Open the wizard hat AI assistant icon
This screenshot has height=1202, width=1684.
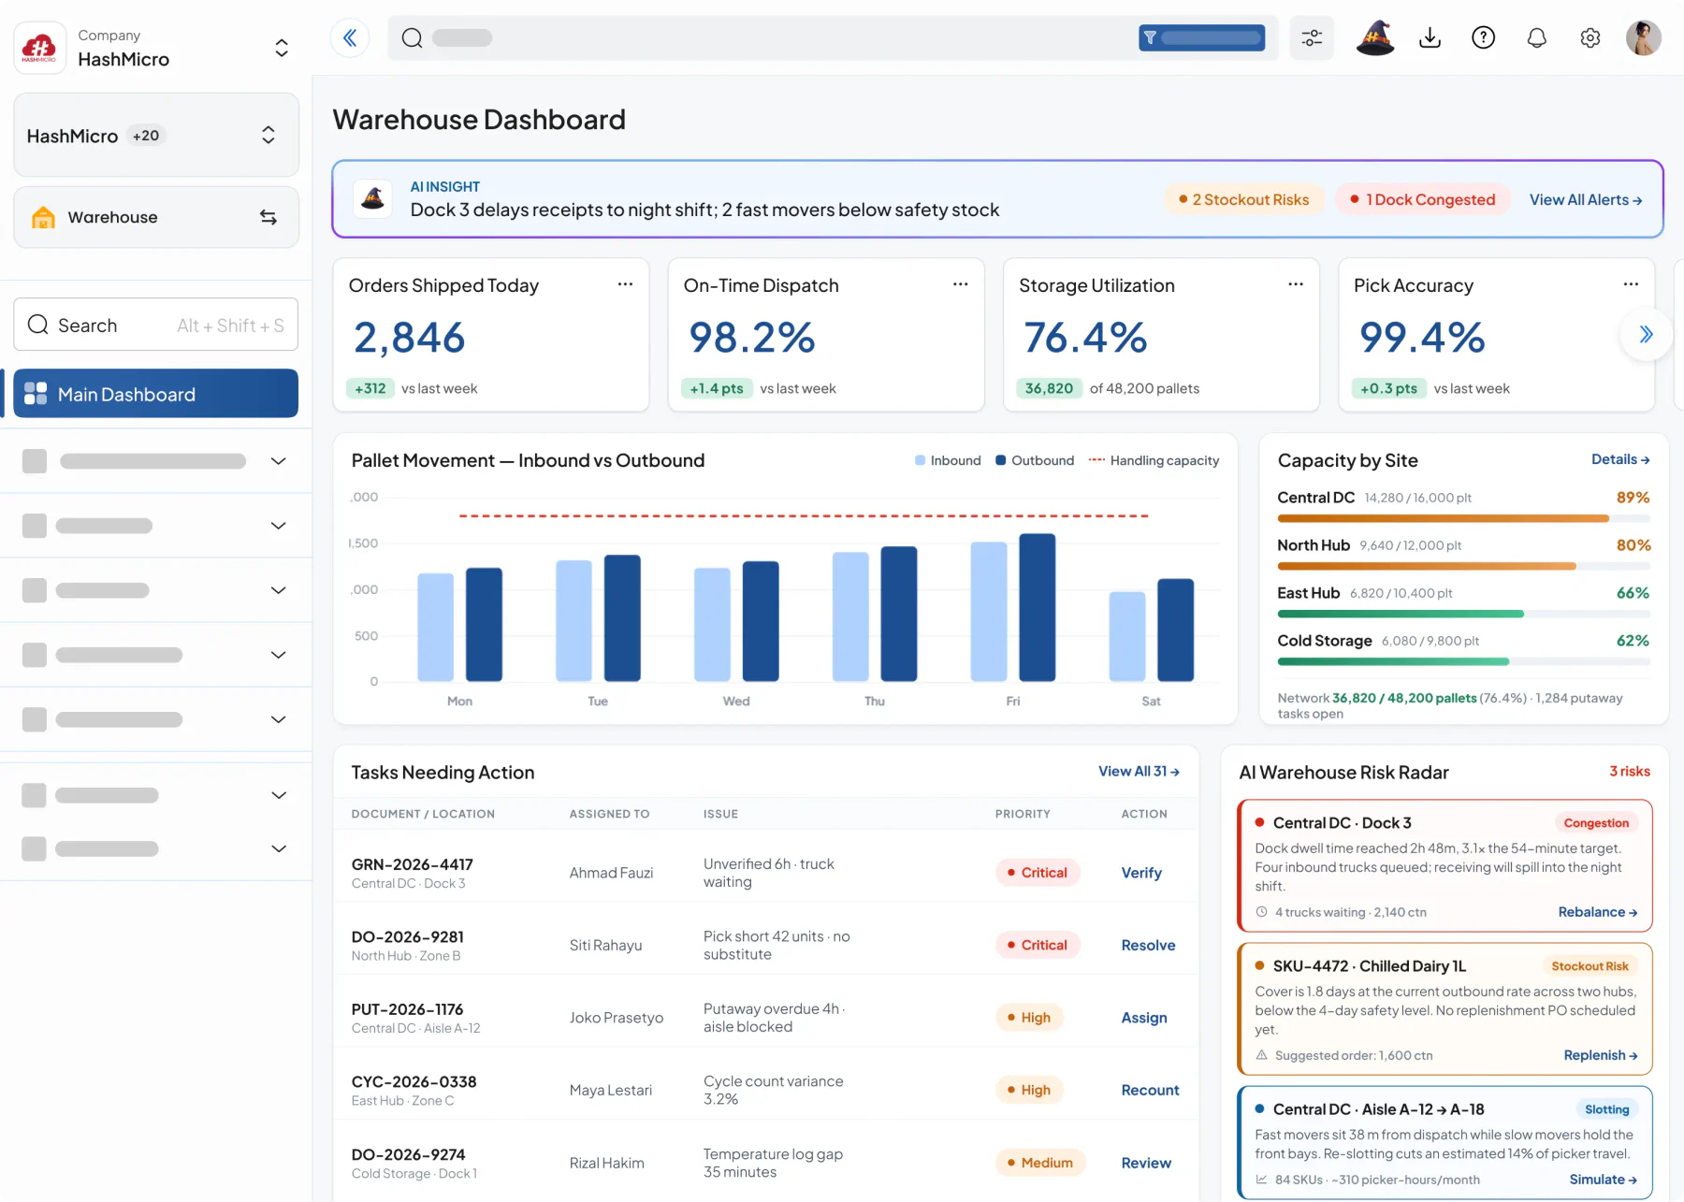click(x=1375, y=37)
